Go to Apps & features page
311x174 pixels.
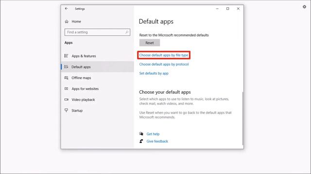tap(97, 56)
